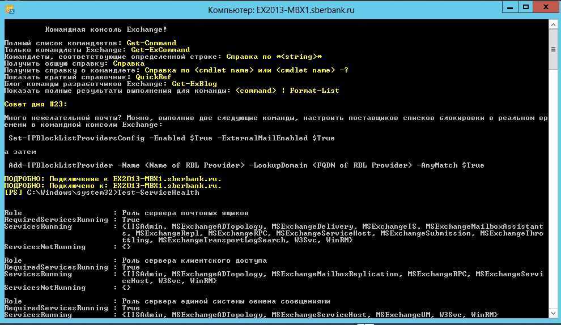Click the 'Test-ServiceHealth' command at prompt
Screen dimensions: 561x325
click(x=158, y=193)
